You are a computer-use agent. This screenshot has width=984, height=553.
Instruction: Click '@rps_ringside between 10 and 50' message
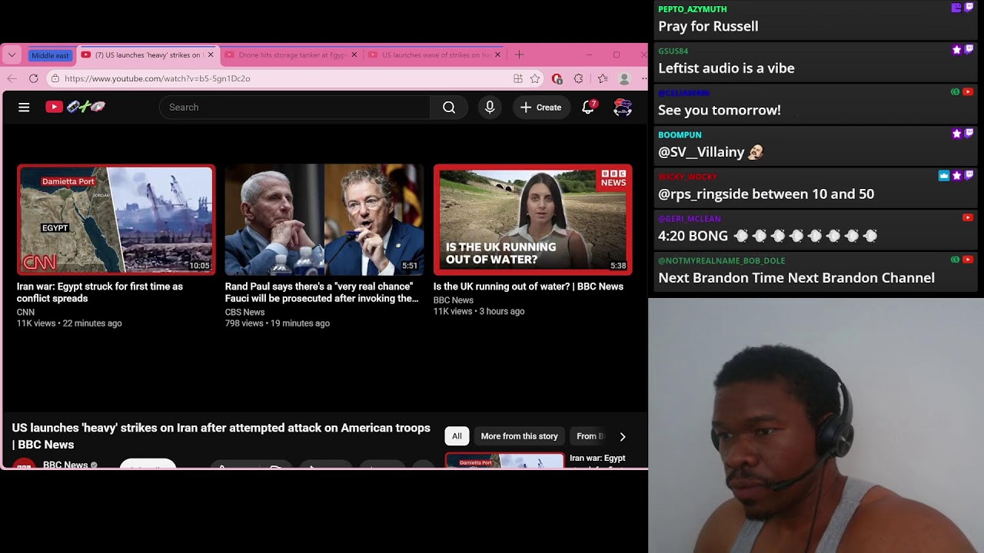(x=766, y=194)
